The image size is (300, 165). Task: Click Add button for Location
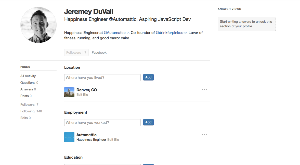148,77
